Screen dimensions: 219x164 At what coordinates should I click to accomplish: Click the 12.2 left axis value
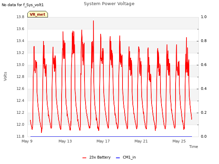pos(21,112)
